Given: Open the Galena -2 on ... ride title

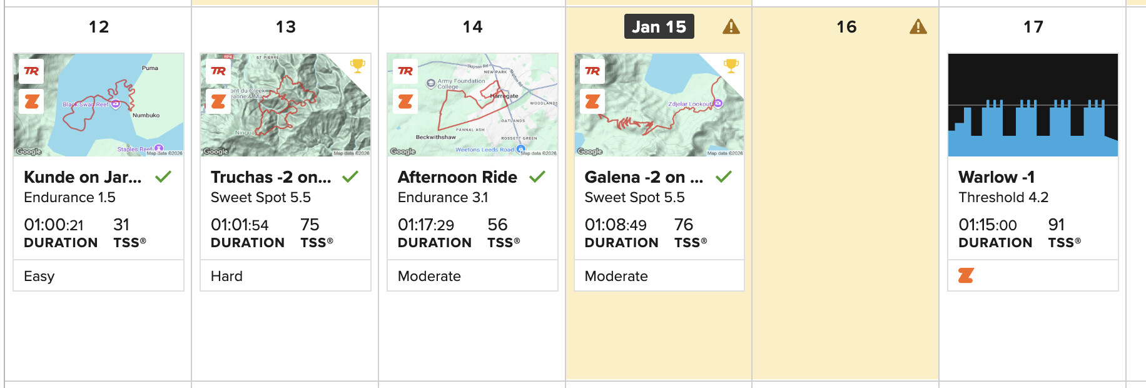Looking at the screenshot, I should coord(644,177).
